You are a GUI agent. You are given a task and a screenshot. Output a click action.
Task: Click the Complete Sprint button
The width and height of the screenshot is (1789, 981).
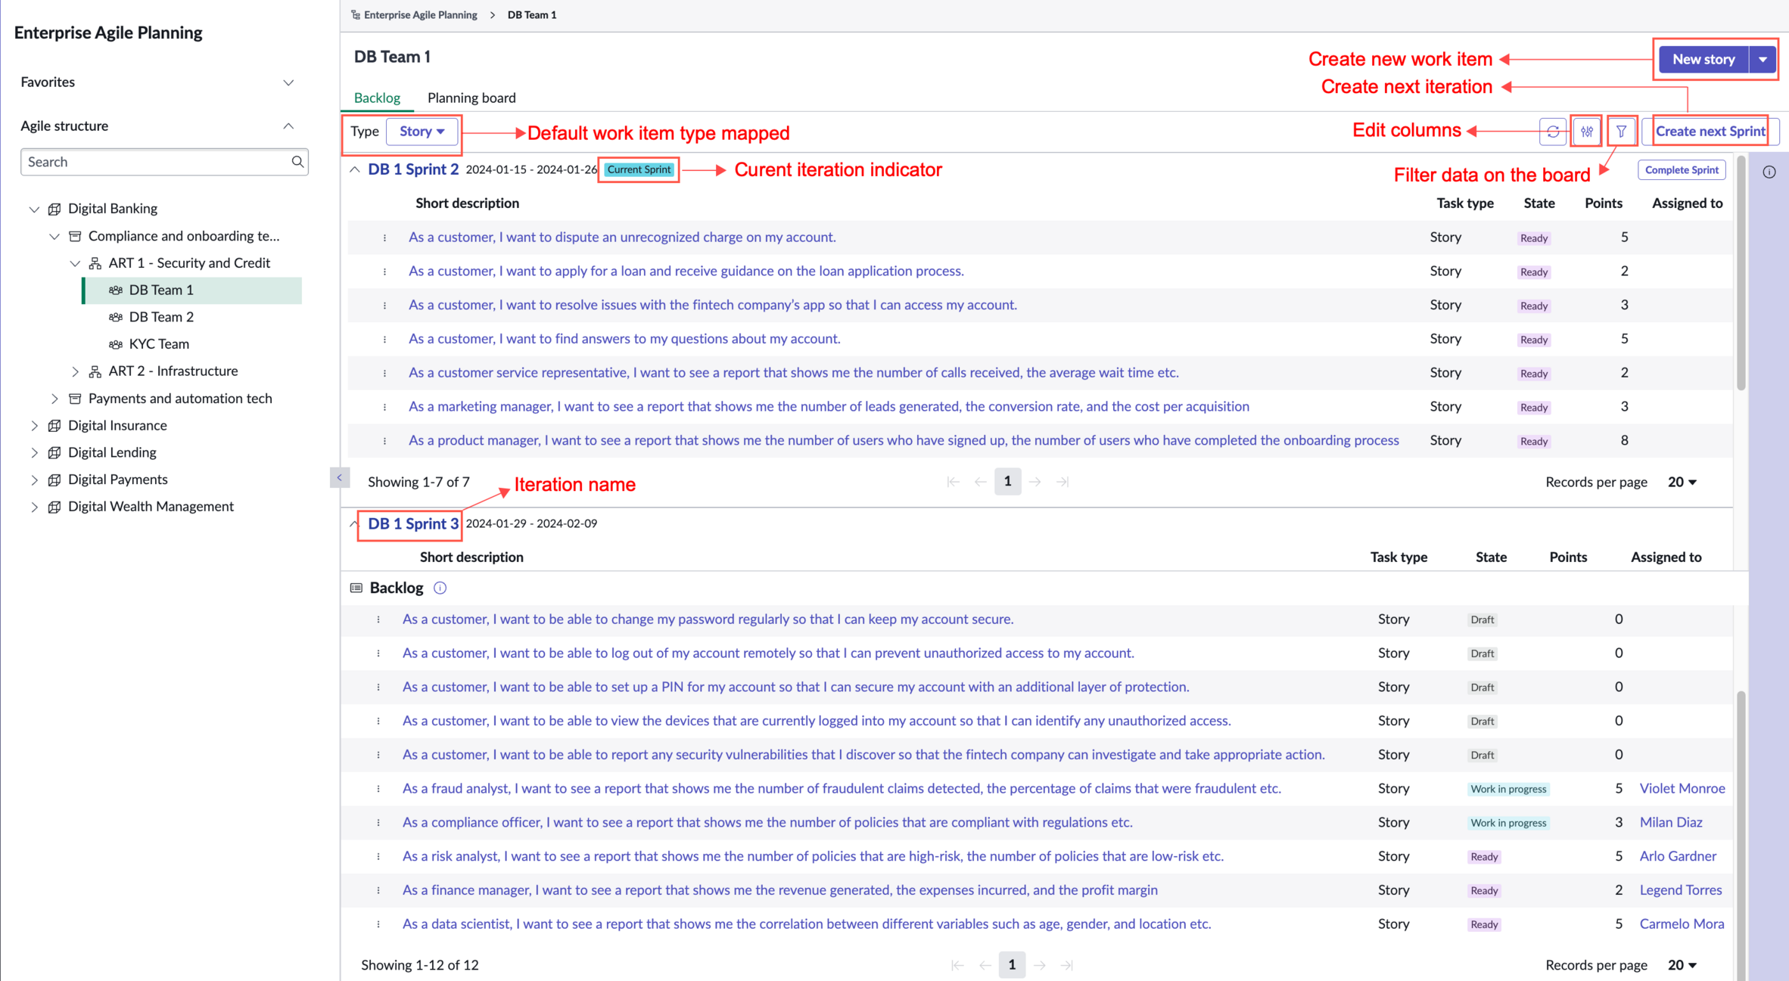coord(1682,169)
